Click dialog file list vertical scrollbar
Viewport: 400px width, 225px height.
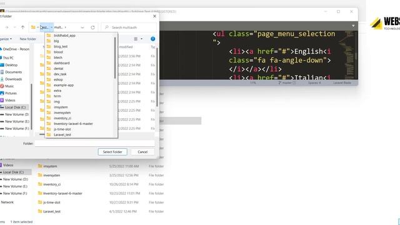click(157, 77)
